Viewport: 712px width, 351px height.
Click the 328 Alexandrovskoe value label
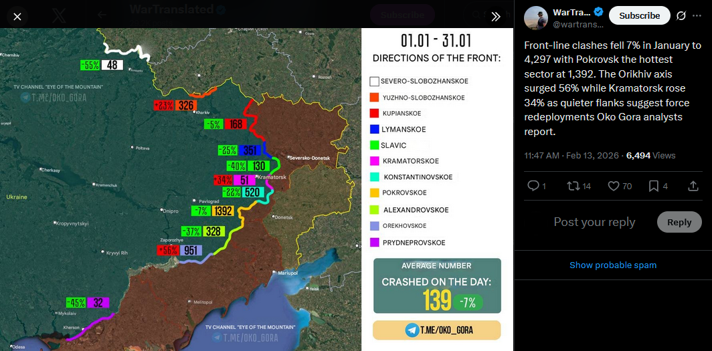pyautogui.click(x=214, y=231)
